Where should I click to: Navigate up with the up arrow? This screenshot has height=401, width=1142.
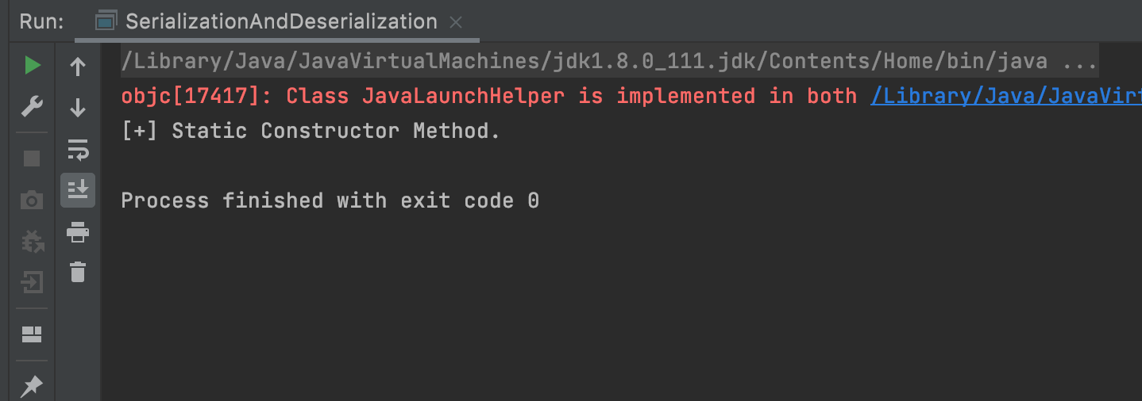78,67
